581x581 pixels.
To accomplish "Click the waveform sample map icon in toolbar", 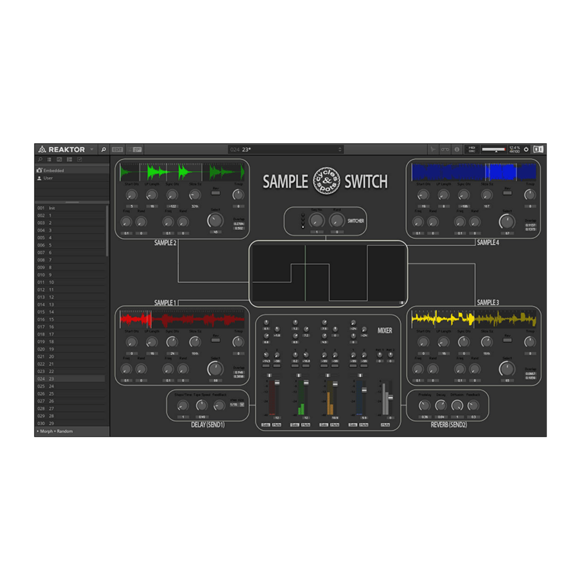I will click(433, 150).
